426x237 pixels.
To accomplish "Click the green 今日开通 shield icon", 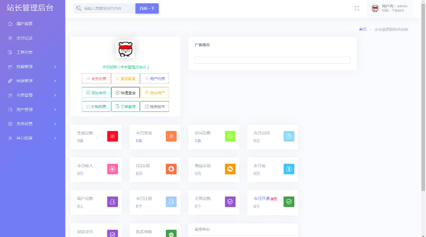I will point(289,202).
